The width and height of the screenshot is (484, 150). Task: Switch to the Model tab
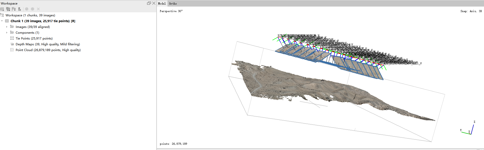(162, 4)
